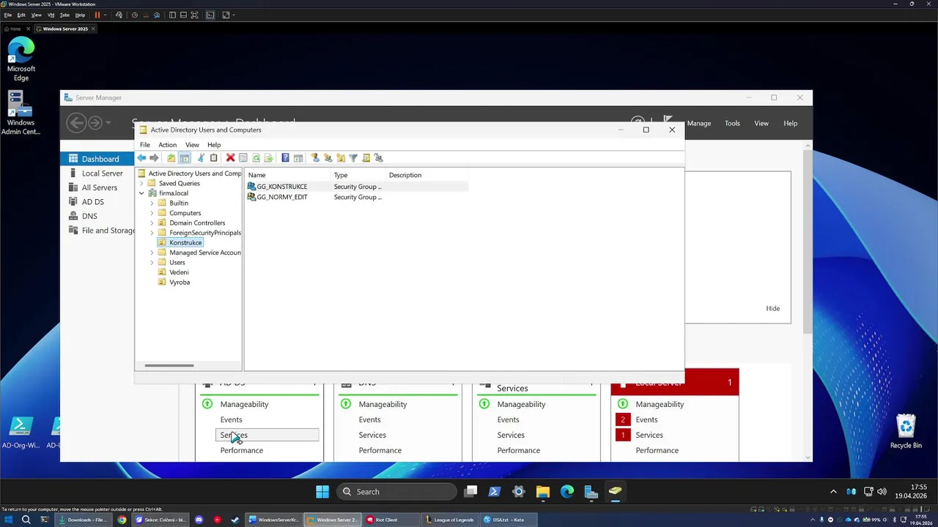The image size is (938, 527).
Task: Create a new user via toolbar icon
Action: pos(315,158)
